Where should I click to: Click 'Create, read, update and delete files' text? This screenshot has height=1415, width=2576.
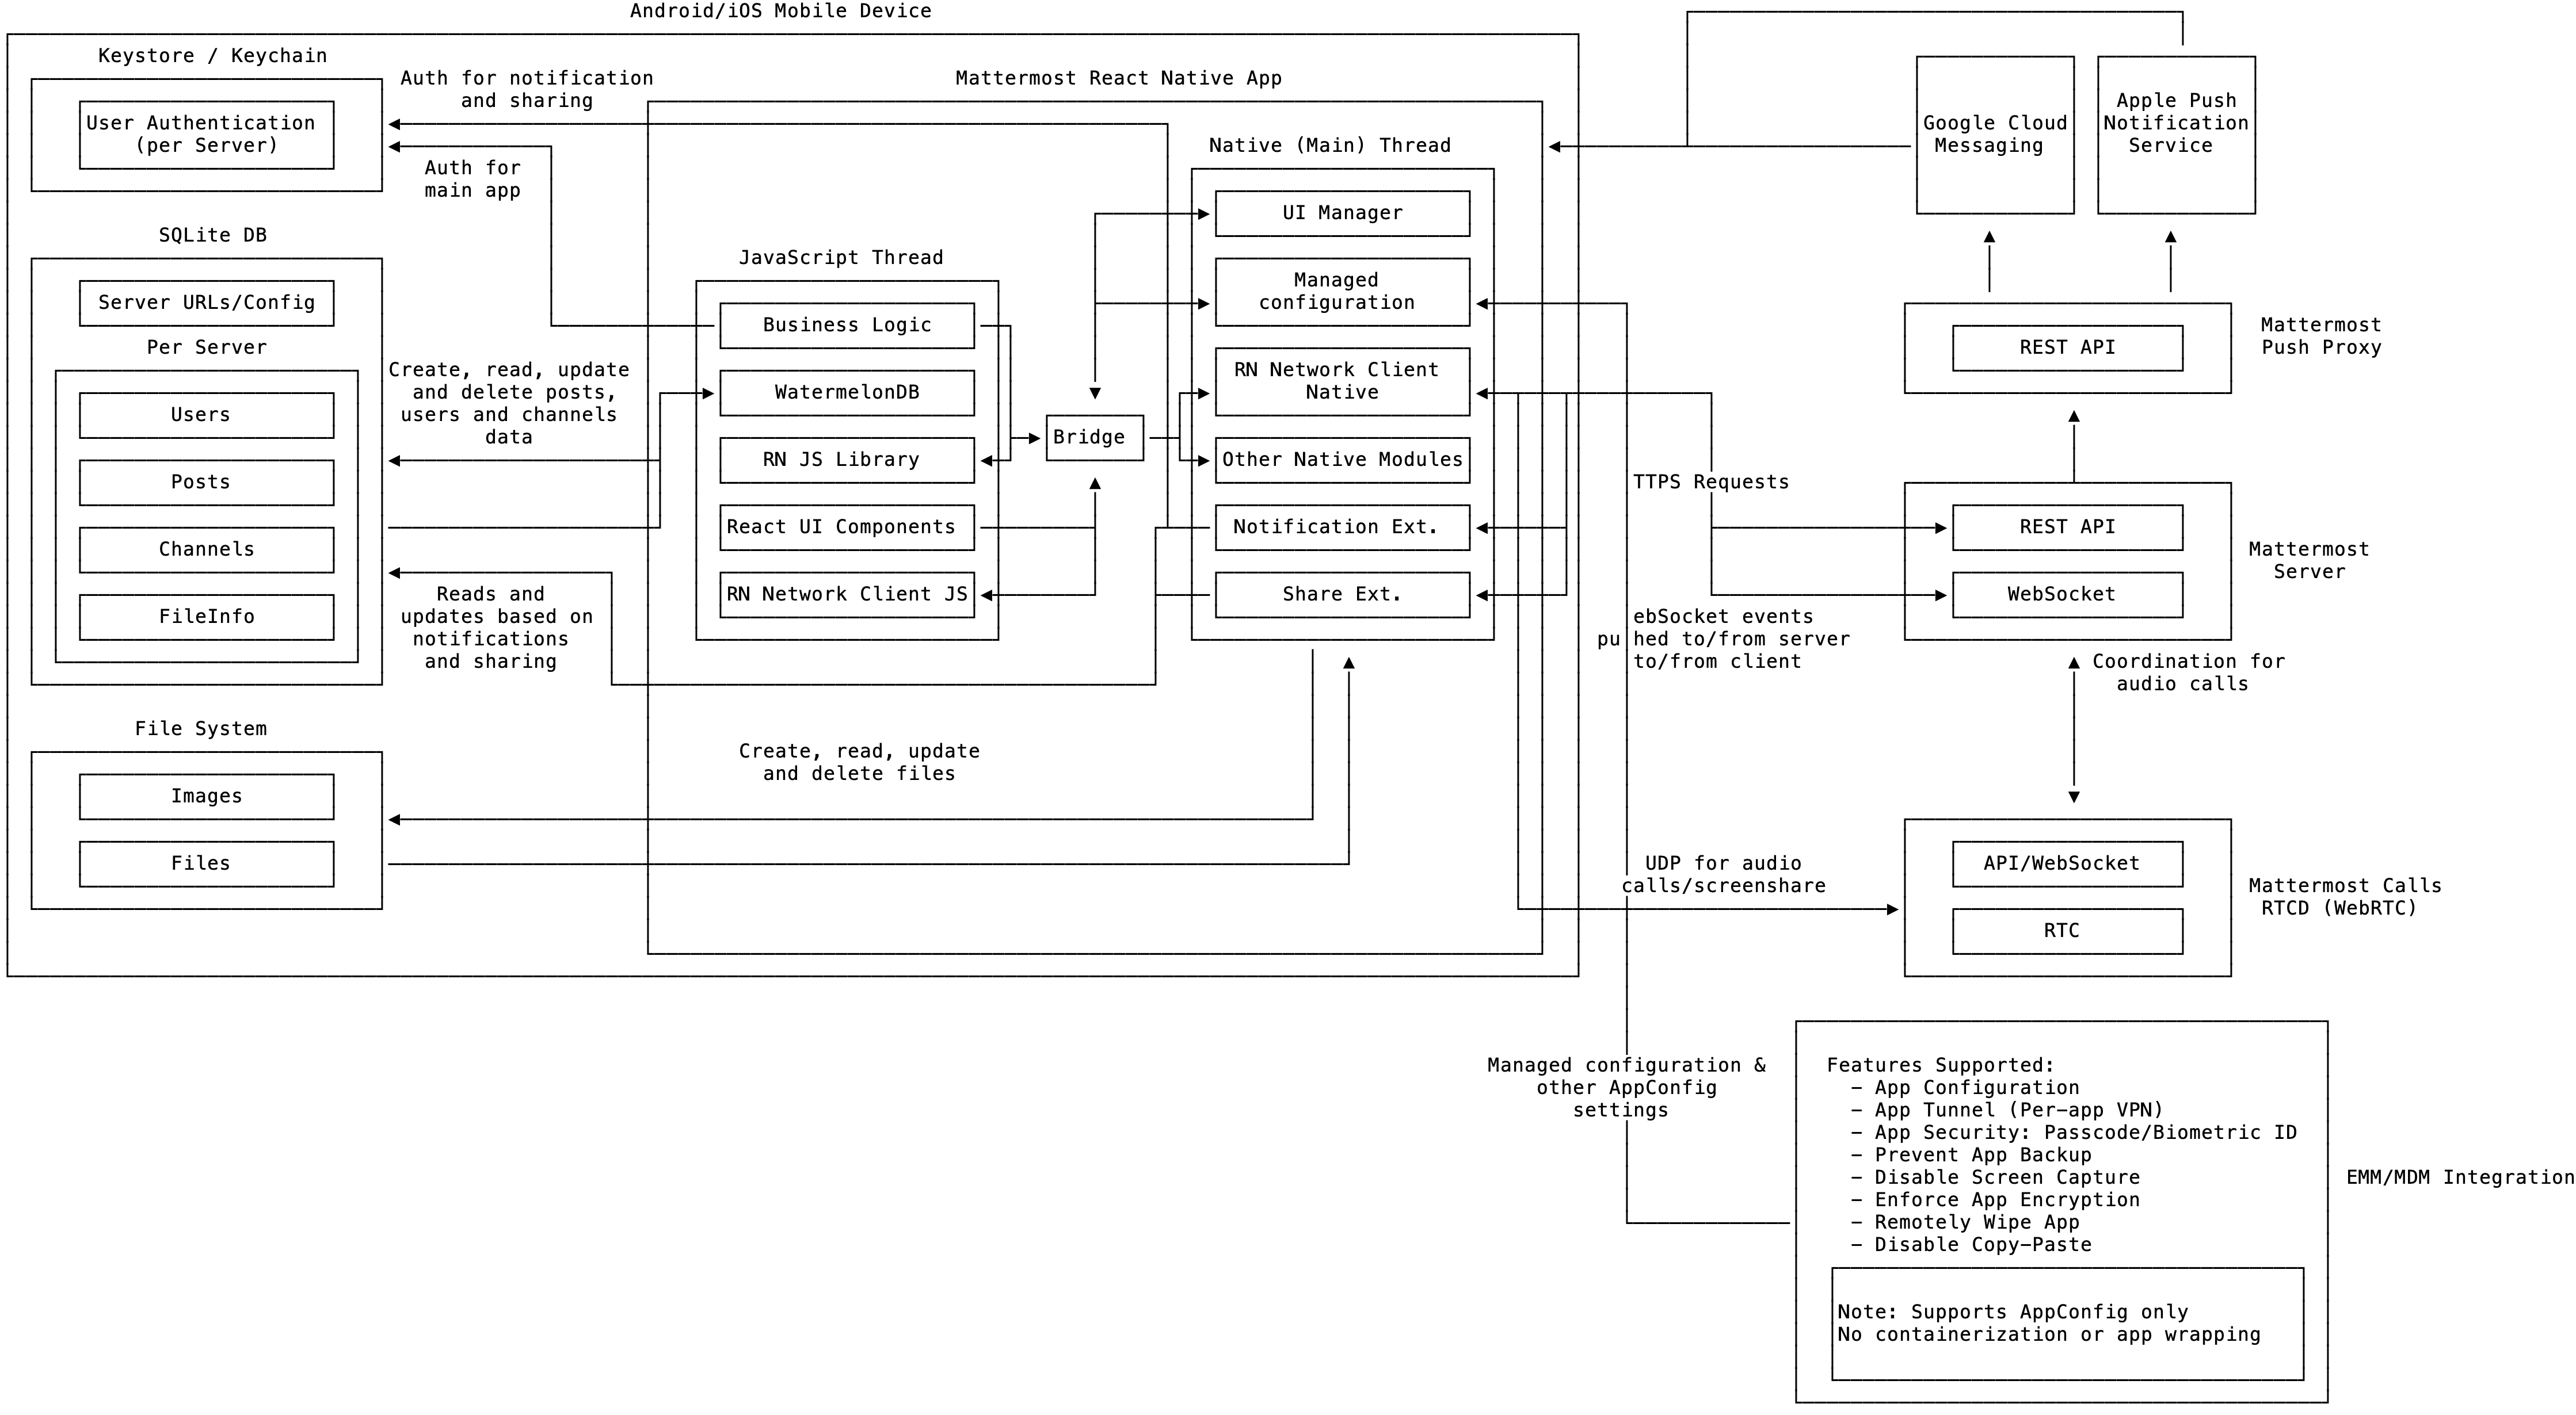coord(859,763)
